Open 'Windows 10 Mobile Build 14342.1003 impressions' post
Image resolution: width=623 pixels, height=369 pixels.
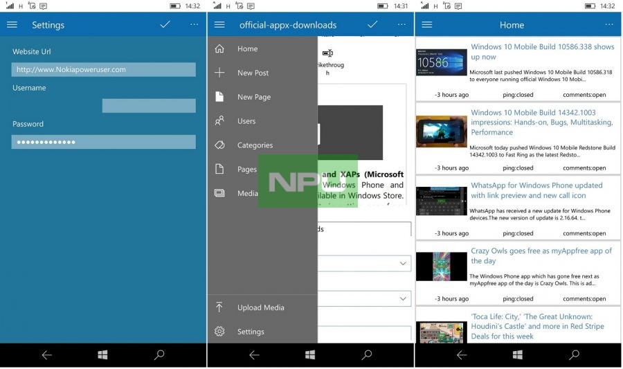pyautogui.click(x=542, y=123)
